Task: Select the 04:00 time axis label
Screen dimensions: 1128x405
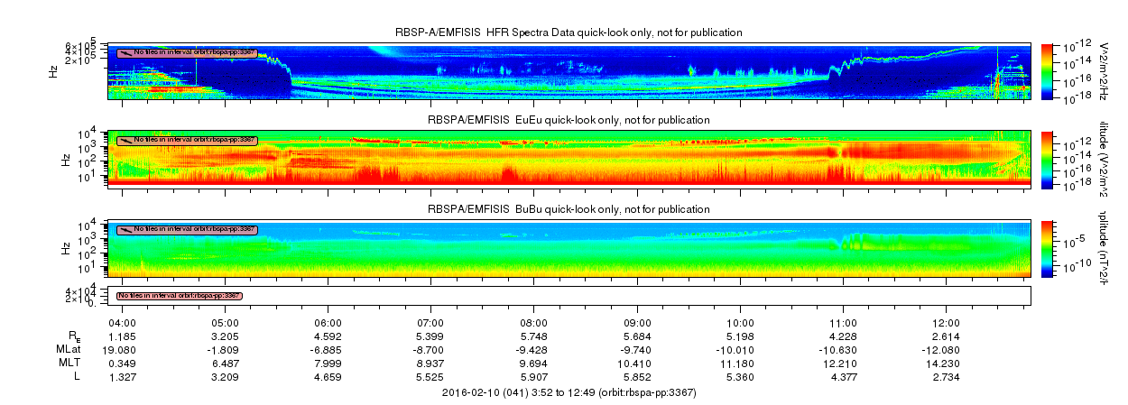Action: click(122, 322)
